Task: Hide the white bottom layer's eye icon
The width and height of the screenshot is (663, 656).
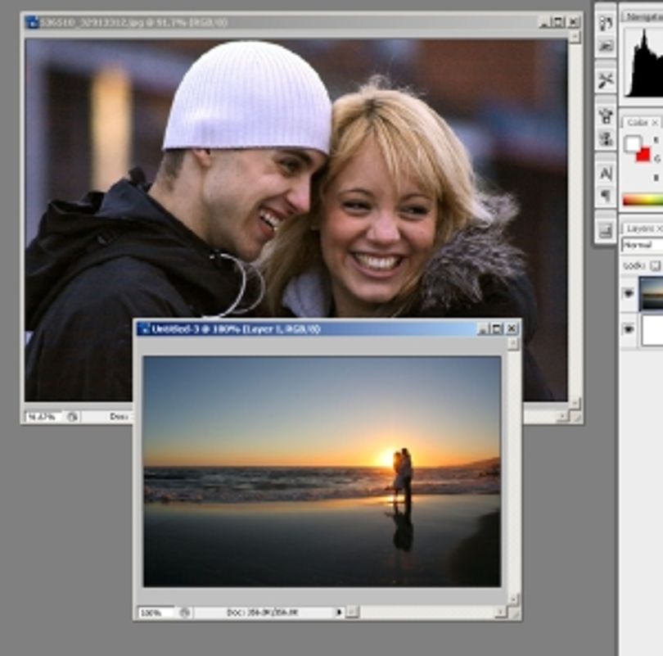Action: 629,329
